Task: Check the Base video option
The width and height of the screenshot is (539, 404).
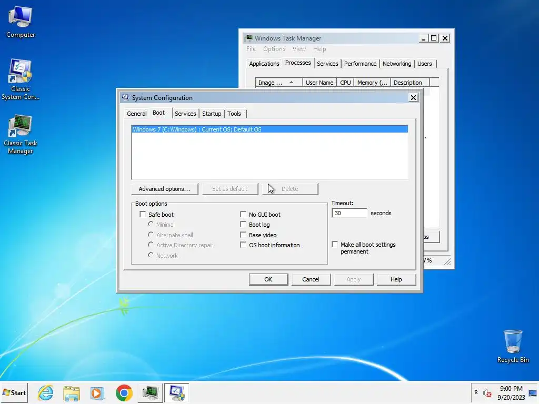Action: click(243, 235)
